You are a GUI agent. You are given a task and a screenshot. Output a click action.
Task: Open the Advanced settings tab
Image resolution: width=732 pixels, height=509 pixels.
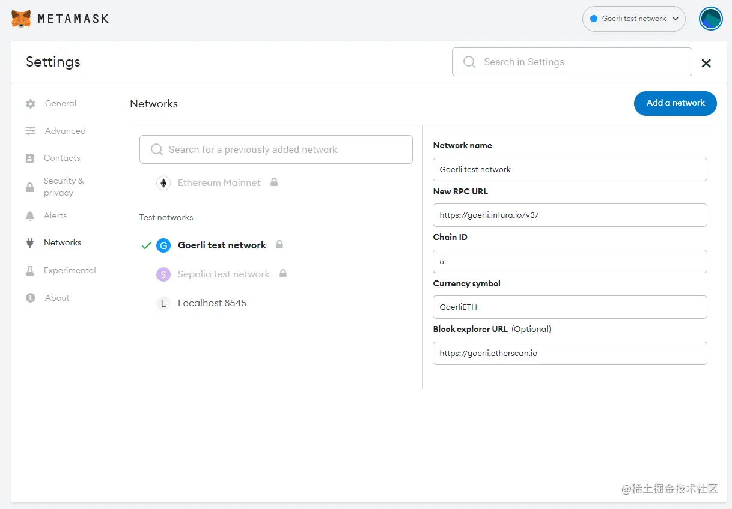65,131
